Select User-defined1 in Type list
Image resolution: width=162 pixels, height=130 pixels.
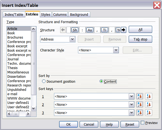[x=19, y=103]
